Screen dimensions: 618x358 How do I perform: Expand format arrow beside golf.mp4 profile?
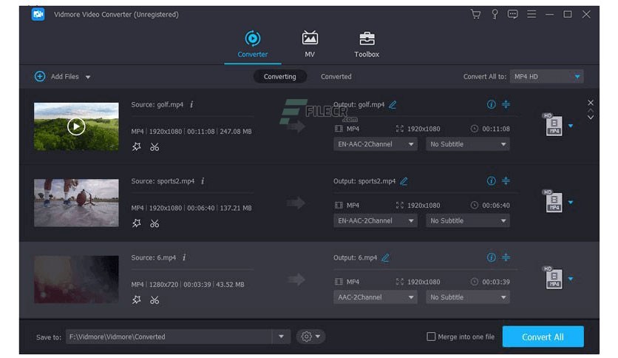coord(571,126)
